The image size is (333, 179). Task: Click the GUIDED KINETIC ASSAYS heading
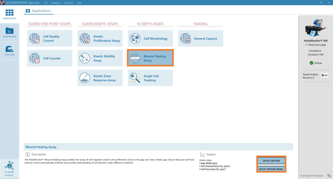(100, 24)
